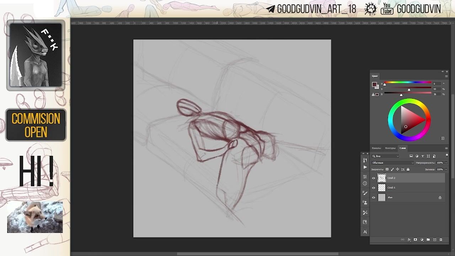455x256 pixels.
Task: Open the Actions panel play icon
Action: (365, 167)
